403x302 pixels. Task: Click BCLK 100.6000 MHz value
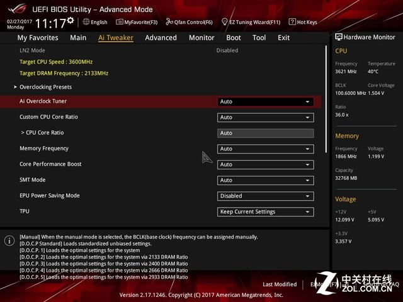[350, 93]
